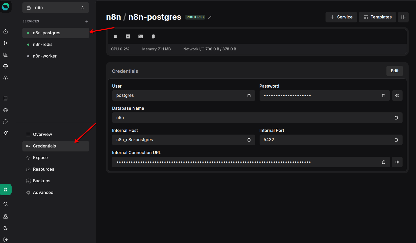The height and width of the screenshot is (243, 416).
Task: Open the play/actions sidebar icon
Action: pos(6,43)
